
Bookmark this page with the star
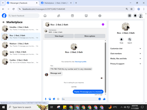pyautogui.click(x=131, y=9)
